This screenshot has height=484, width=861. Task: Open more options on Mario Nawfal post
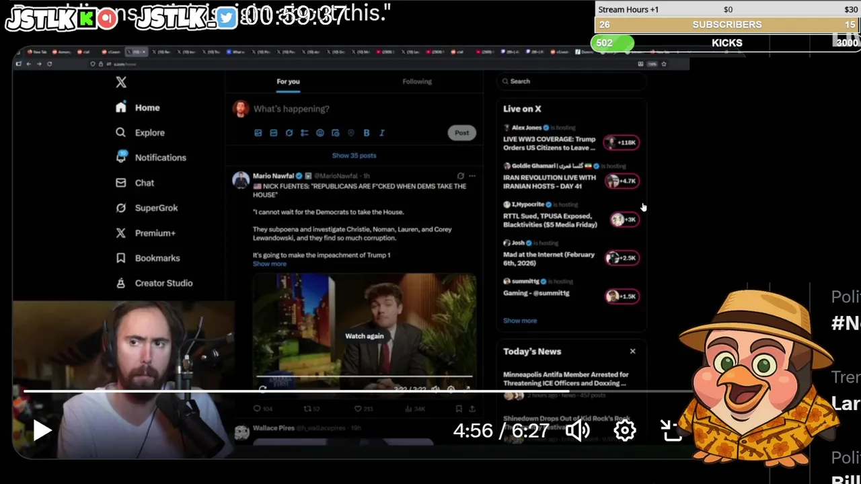(472, 176)
